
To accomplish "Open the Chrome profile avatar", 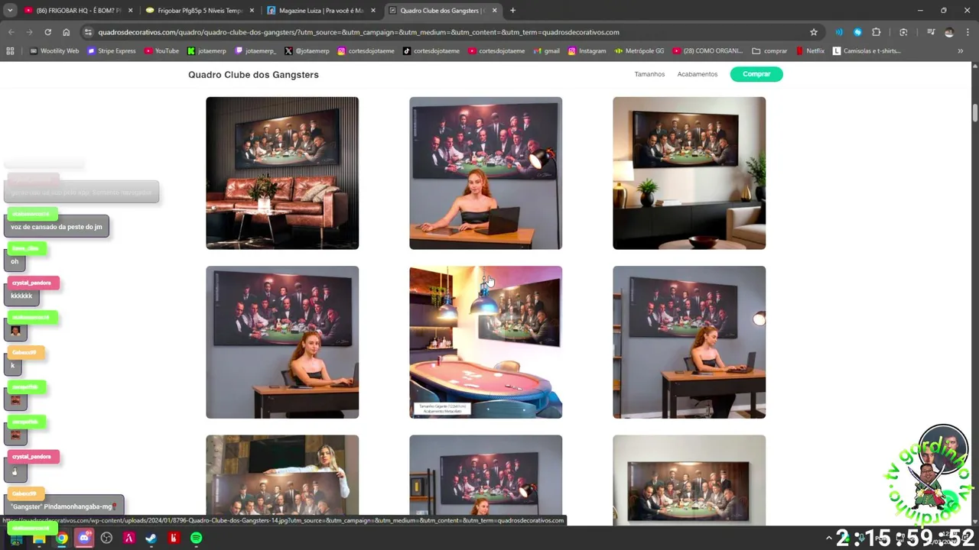I will point(949,32).
